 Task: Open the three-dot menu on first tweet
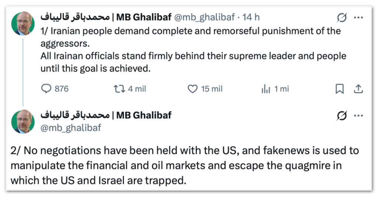(x=358, y=17)
